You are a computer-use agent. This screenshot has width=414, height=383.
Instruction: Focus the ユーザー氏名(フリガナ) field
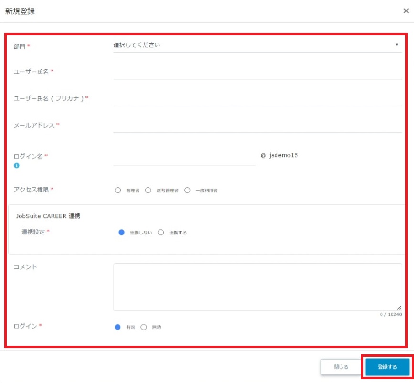(x=257, y=99)
